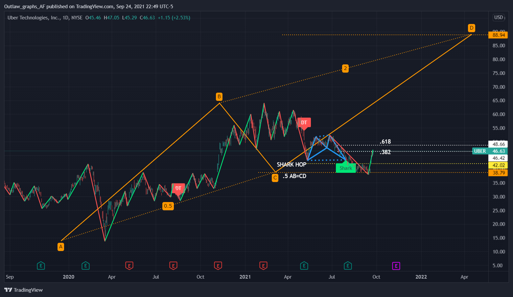Click the .382 fib level text

[385, 152]
